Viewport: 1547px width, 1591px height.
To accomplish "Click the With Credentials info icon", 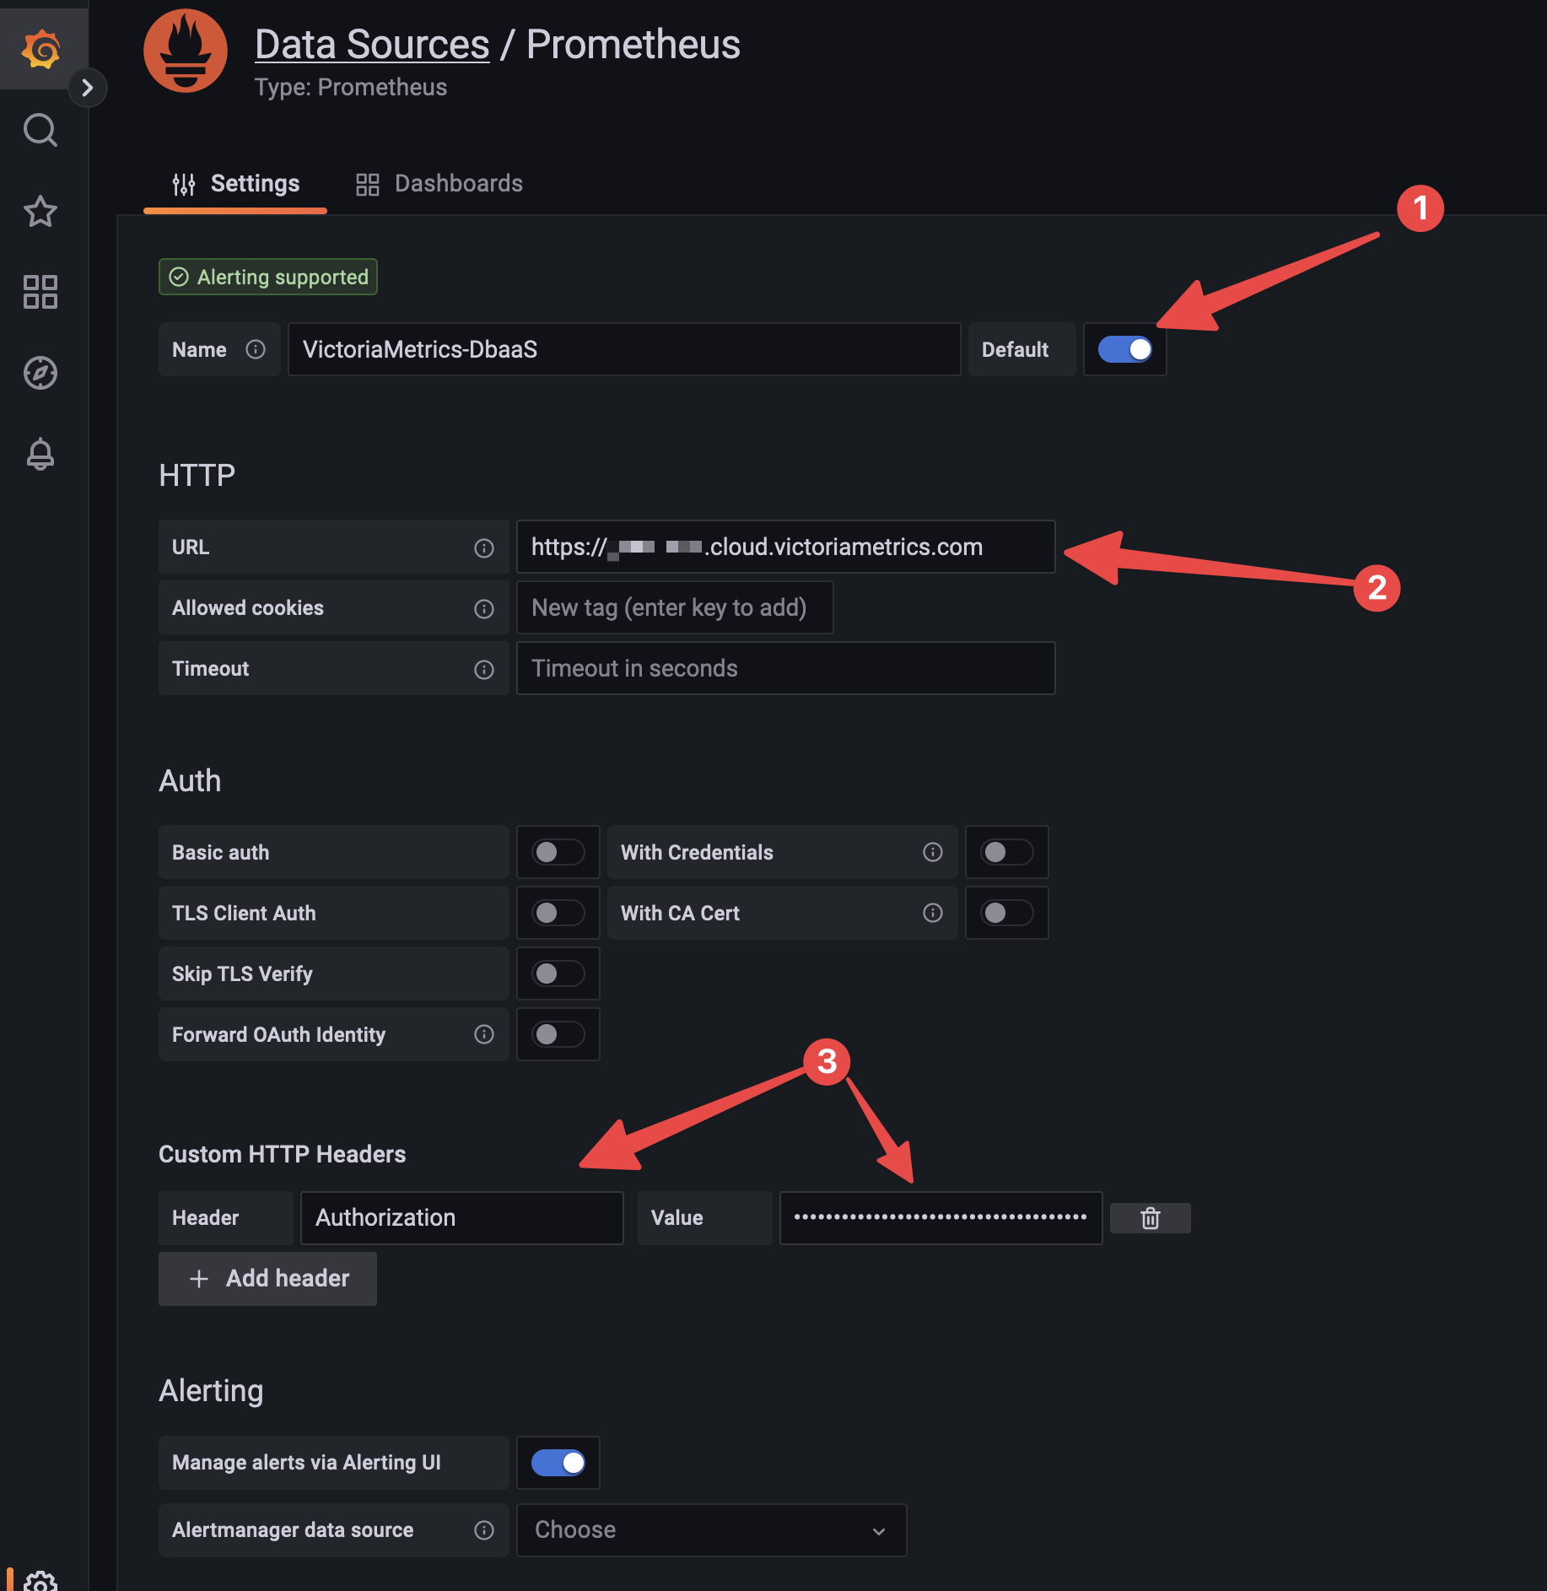I will [x=933, y=852].
